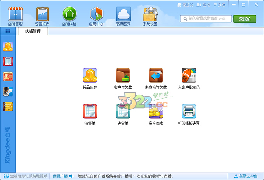Click sidebar red clipboard sales icon
The width and height of the screenshot is (264, 180).
[x=8, y=61]
